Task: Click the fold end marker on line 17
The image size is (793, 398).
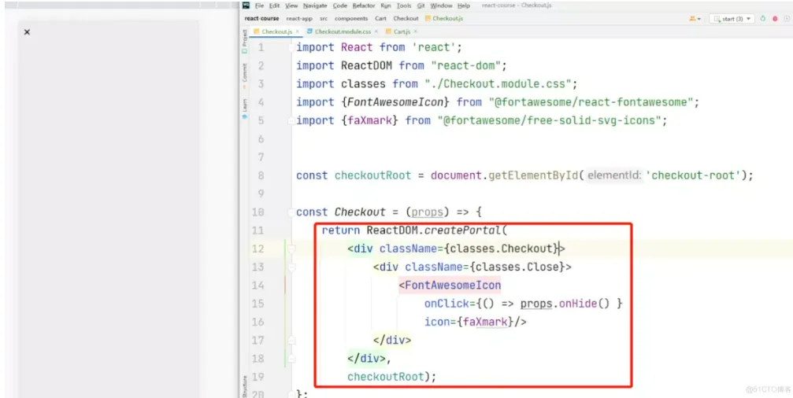Action: pyautogui.click(x=292, y=341)
